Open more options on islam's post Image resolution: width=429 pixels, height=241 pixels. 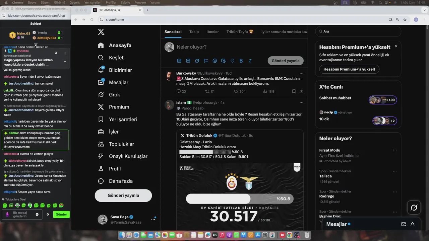[x=301, y=102]
